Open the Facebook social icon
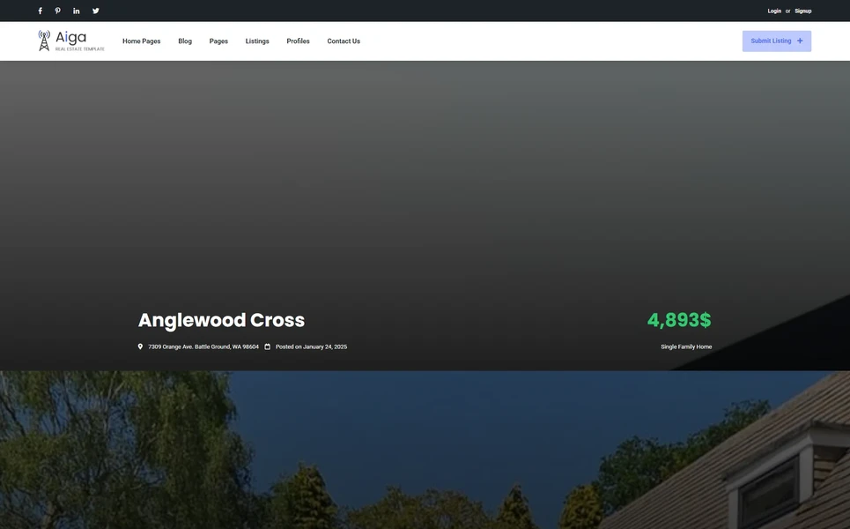850x529 pixels. coord(39,11)
